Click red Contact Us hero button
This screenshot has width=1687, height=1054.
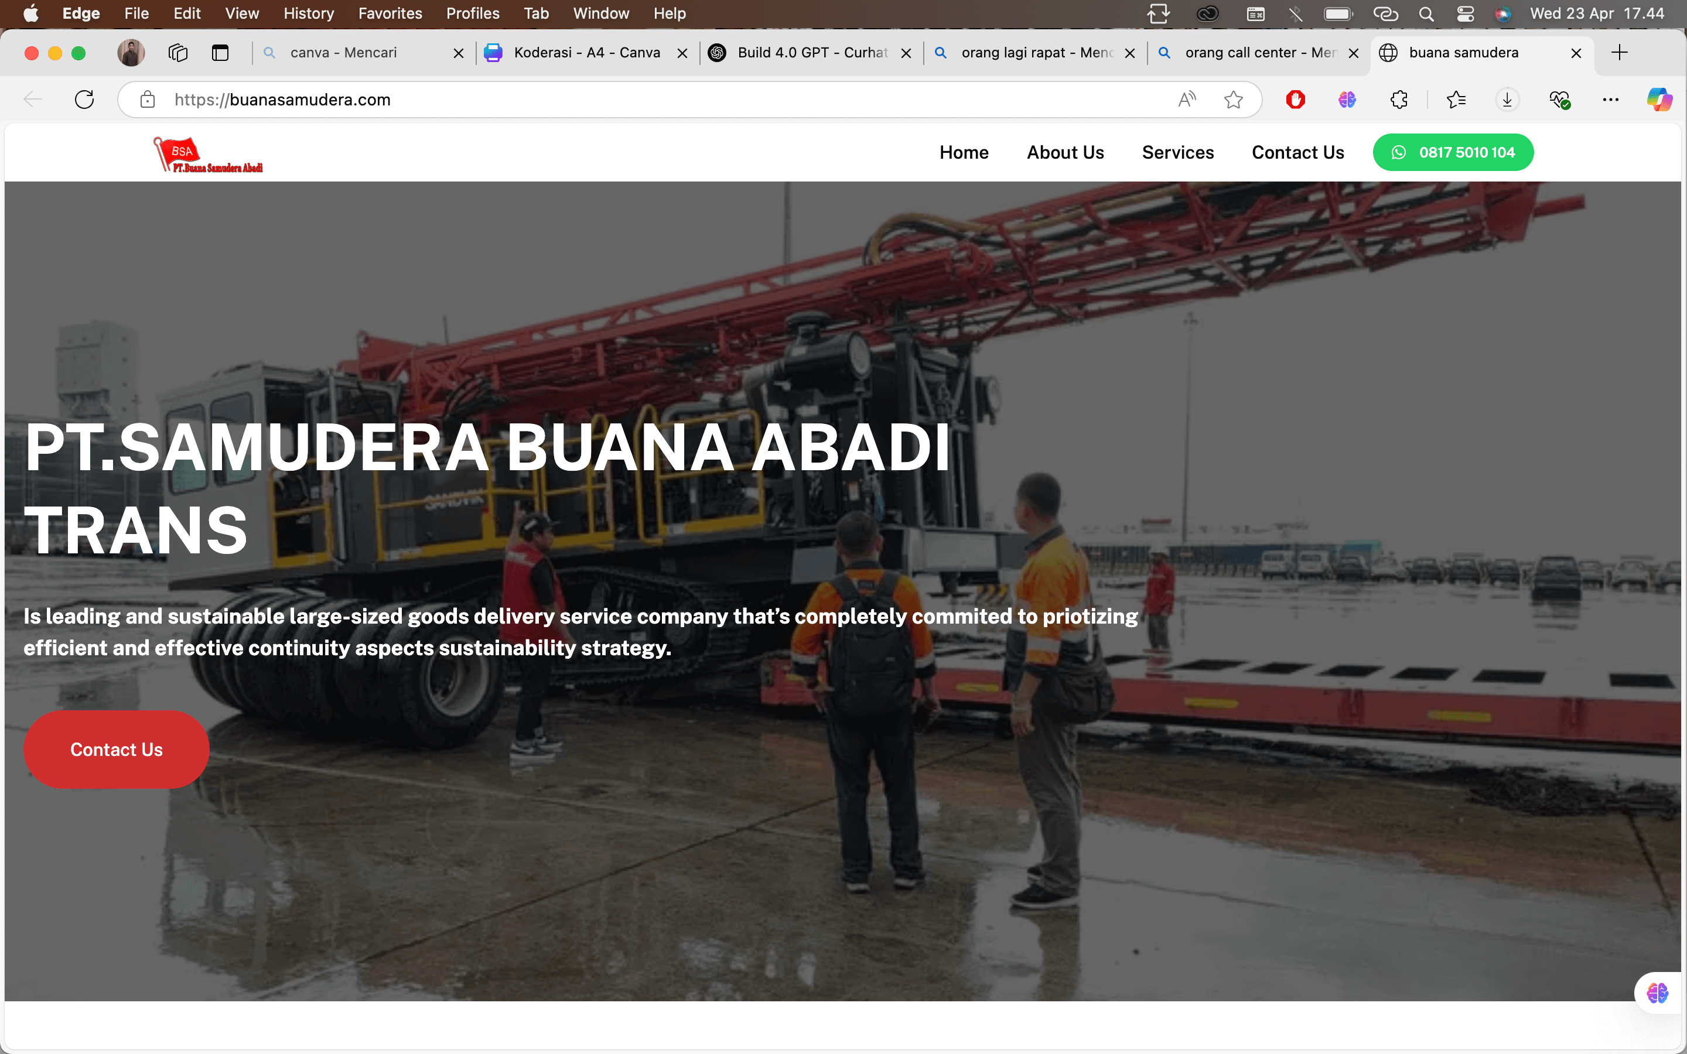(117, 750)
